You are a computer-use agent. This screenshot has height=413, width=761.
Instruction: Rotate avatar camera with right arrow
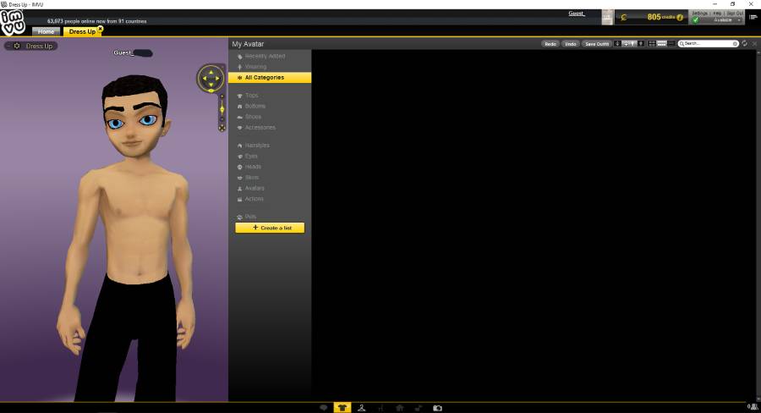217,78
